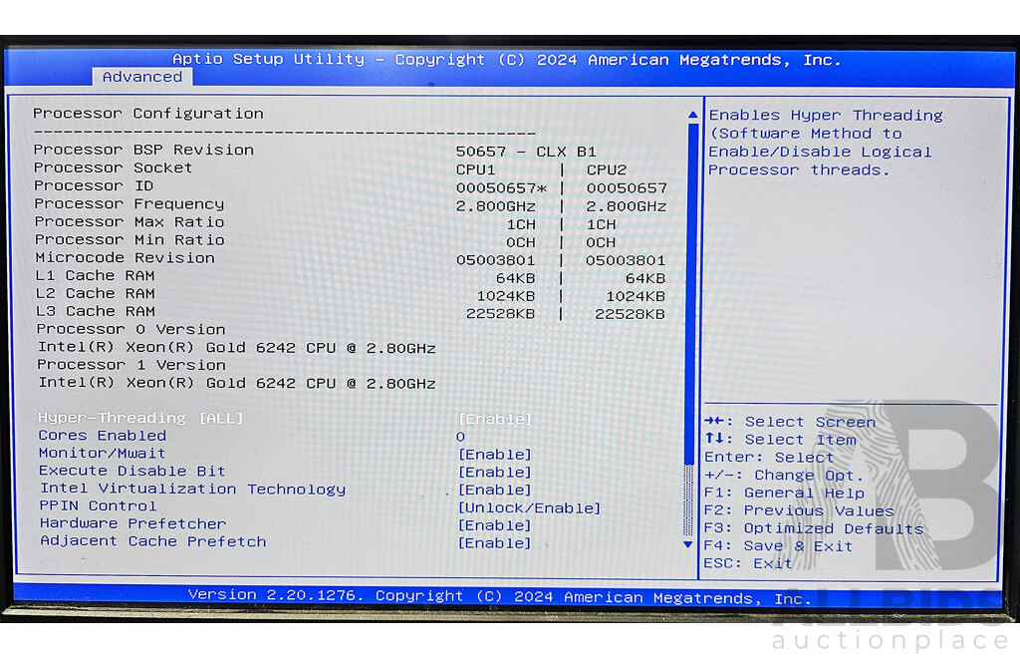Toggle Hyper-Threading [Enable] value

point(495,419)
